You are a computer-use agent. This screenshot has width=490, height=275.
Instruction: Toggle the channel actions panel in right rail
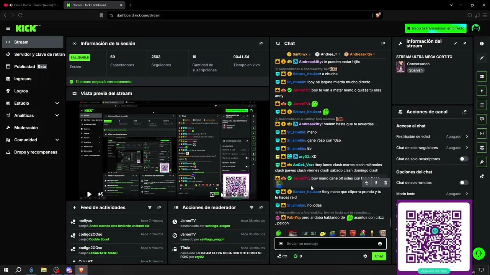pos(482,147)
